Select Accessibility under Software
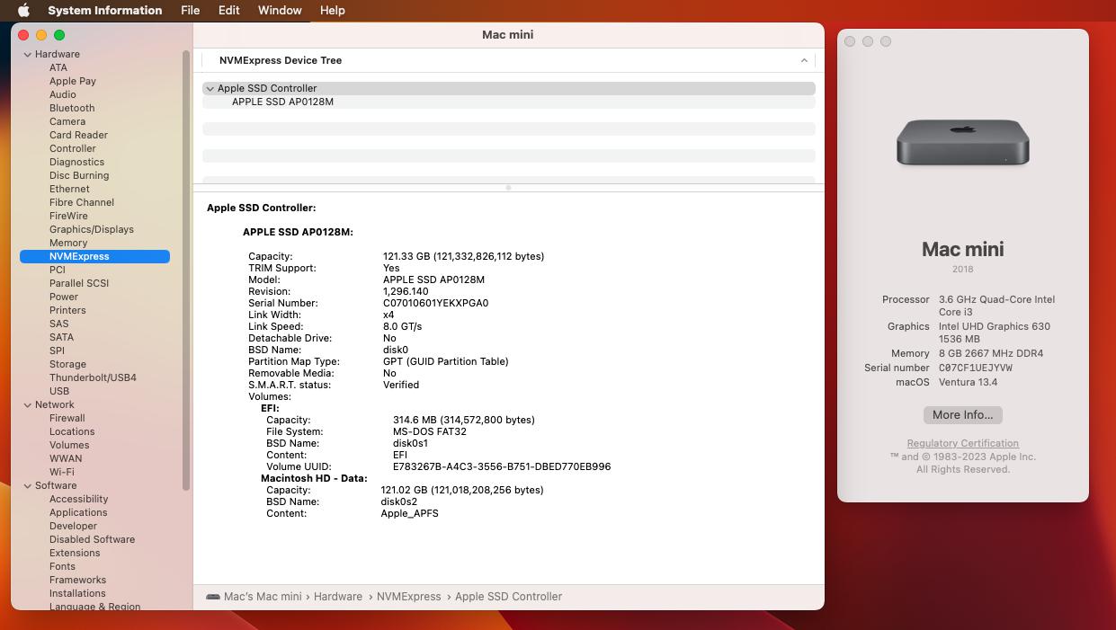 pos(79,499)
